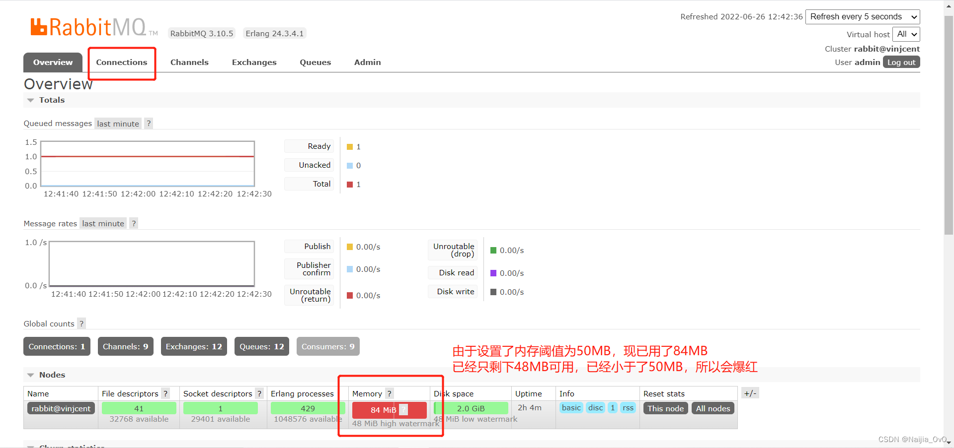Viewport: 954px width, 448px height.
Task: Go to the Queues tab
Action: click(315, 63)
